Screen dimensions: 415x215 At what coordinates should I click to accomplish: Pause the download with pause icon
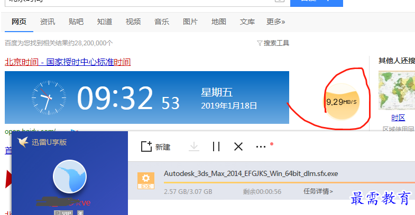pyautogui.click(x=216, y=146)
